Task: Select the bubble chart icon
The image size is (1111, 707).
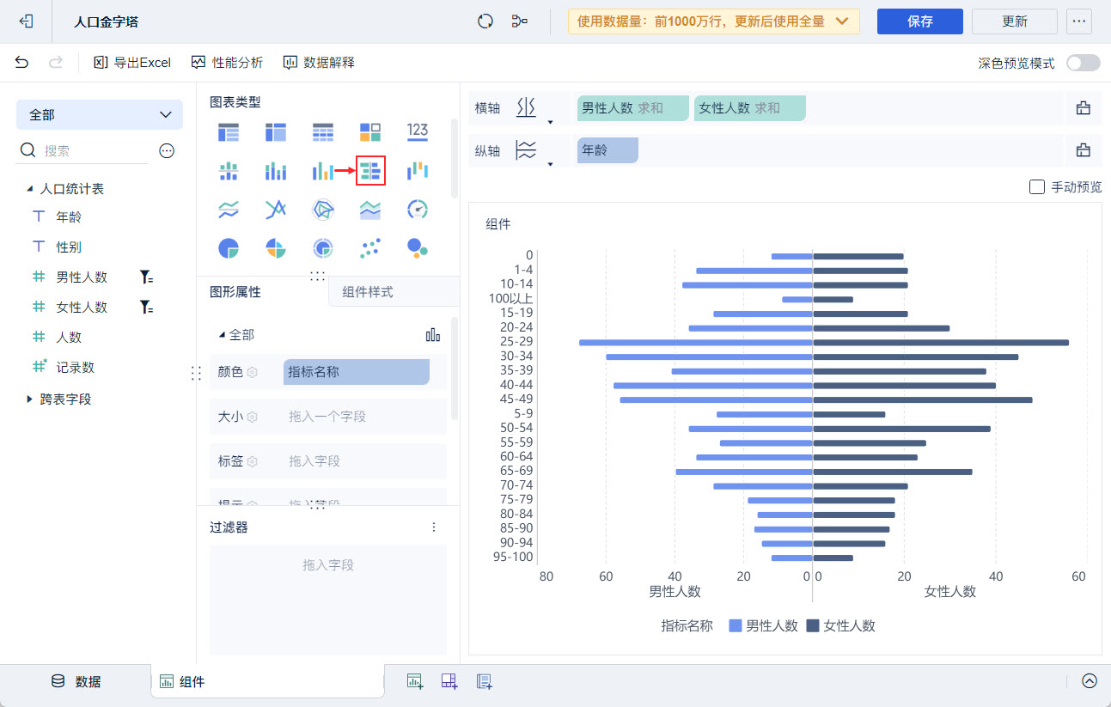Action: point(418,248)
